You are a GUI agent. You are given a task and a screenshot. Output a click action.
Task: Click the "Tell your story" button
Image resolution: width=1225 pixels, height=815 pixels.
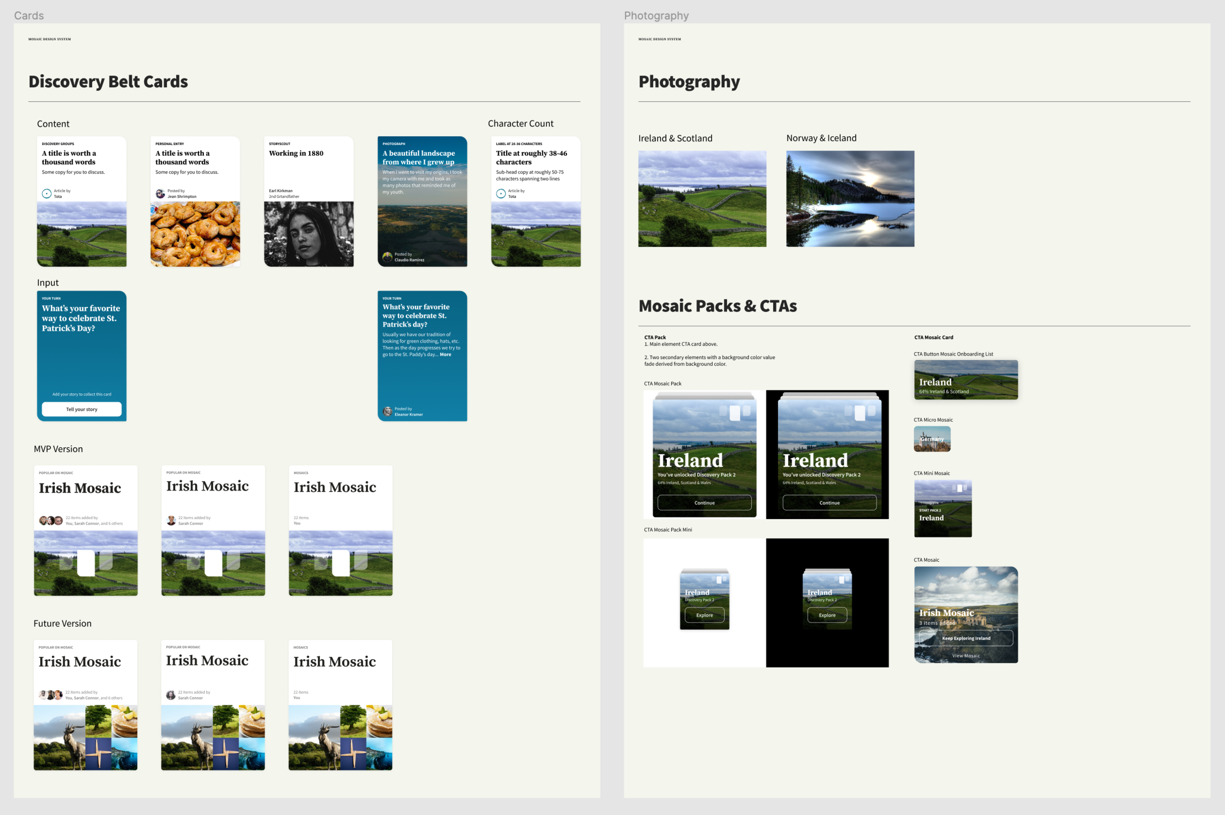tap(82, 409)
